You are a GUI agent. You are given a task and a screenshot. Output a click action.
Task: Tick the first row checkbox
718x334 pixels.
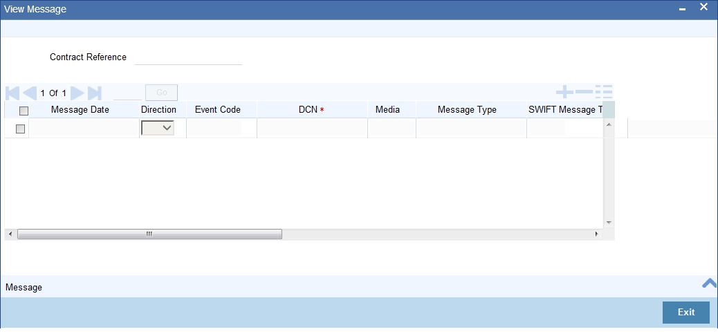pyautogui.click(x=20, y=129)
